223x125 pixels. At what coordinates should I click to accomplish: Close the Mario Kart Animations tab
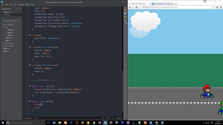[x=149, y=4]
